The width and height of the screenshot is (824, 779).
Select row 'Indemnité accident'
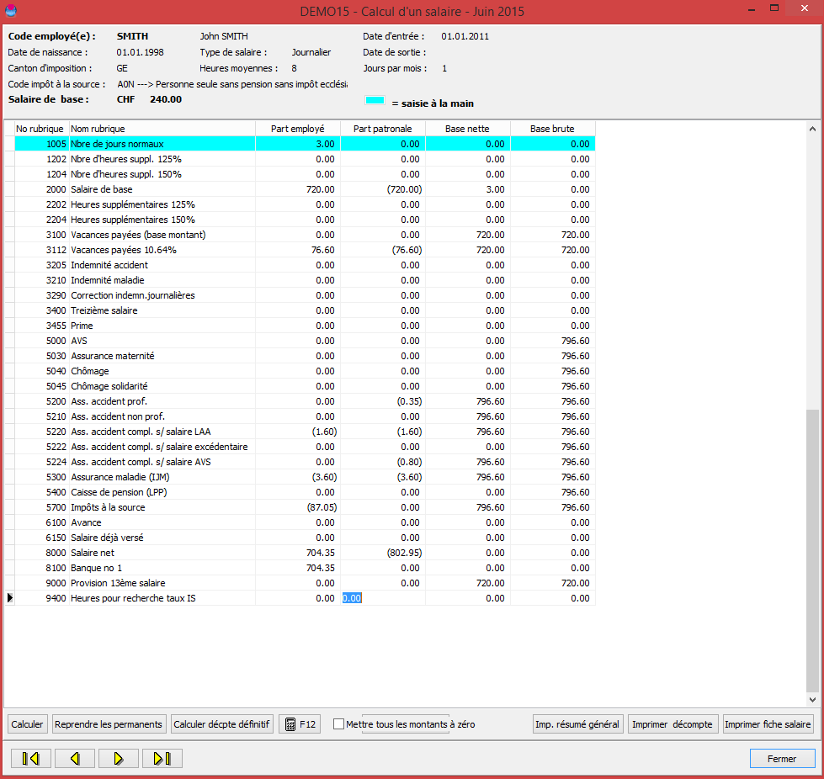305,265
